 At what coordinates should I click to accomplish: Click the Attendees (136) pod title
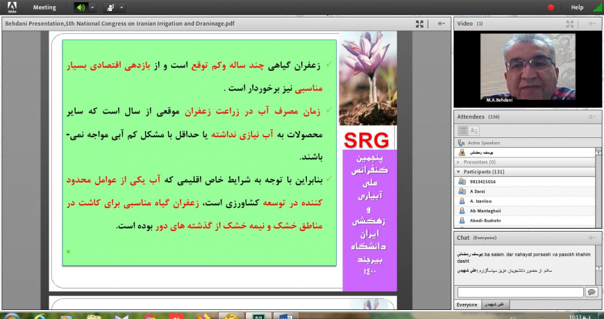478,117
